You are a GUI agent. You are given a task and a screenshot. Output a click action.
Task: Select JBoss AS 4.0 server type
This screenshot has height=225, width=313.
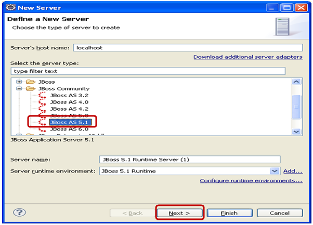pyautogui.click(x=69, y=102)
